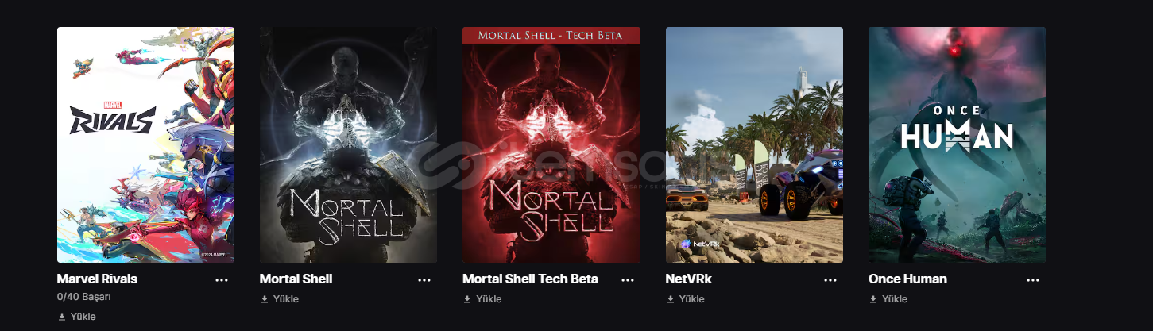Click the Marvel Rivals title text
Image resolution: width=1153 pixels, height=331 pixels.
(97, 279)
